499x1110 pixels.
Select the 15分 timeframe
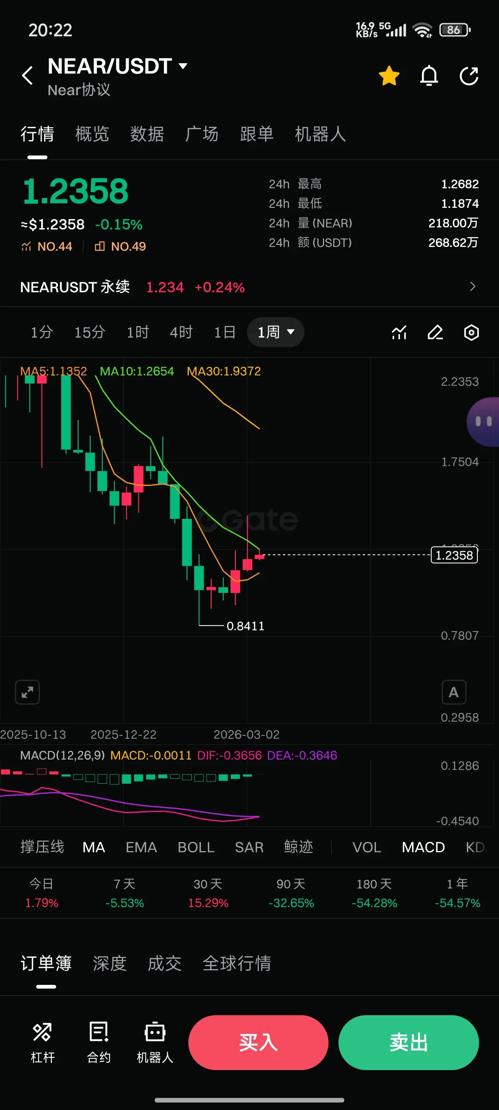[x=90, y=332]
